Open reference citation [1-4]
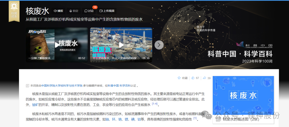Screen dimensions: 289x127 coord(154,104)
